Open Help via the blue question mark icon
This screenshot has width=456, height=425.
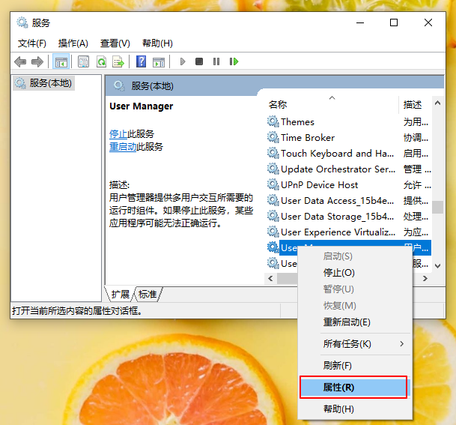click(x=141, y=61)
